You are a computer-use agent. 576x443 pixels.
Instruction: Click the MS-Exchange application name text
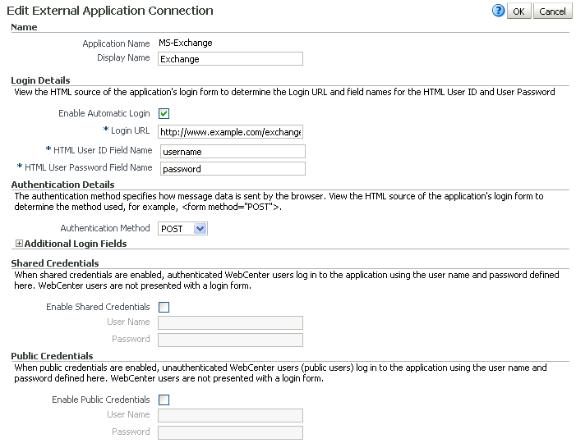(x=186, y=43)
